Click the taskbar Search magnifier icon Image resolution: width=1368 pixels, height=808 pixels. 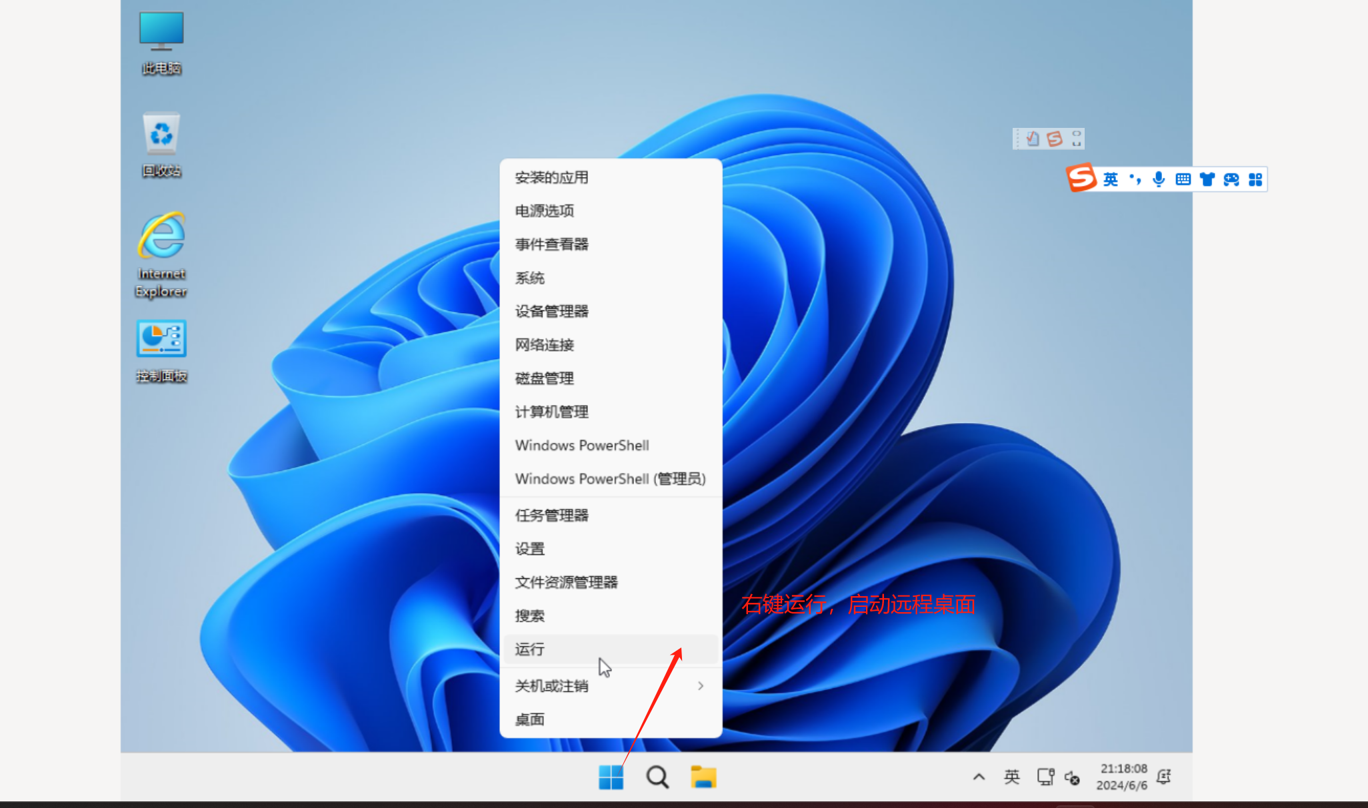(657, 777)
